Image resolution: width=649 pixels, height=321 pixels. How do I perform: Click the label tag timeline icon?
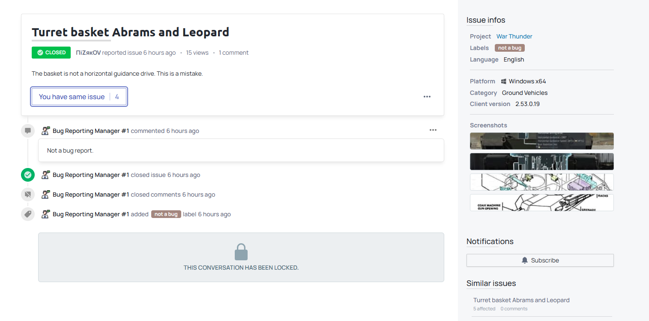point(28,214)
